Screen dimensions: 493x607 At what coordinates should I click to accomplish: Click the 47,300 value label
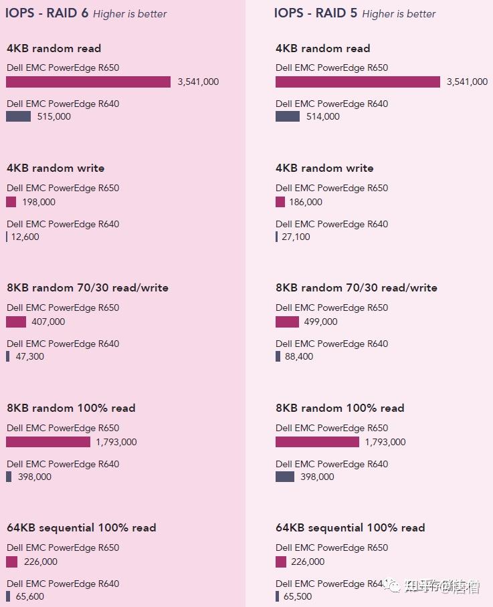click(29, 356)
